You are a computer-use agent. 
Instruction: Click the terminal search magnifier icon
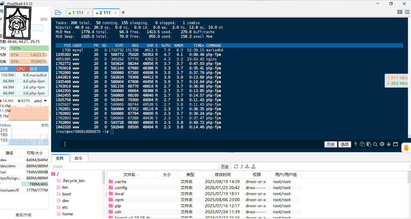coord(375,144)
